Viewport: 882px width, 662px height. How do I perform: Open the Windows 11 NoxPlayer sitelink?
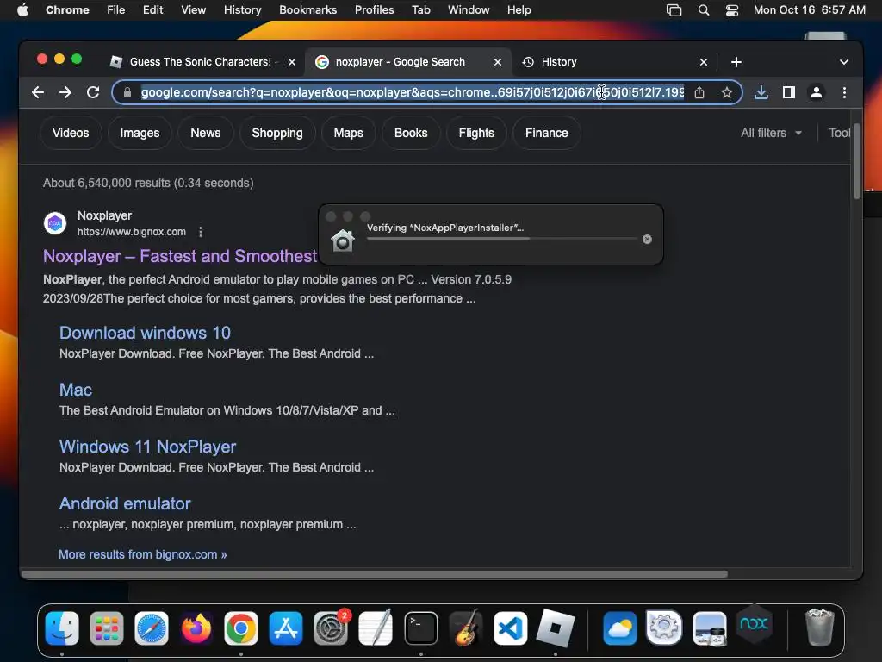148,447
